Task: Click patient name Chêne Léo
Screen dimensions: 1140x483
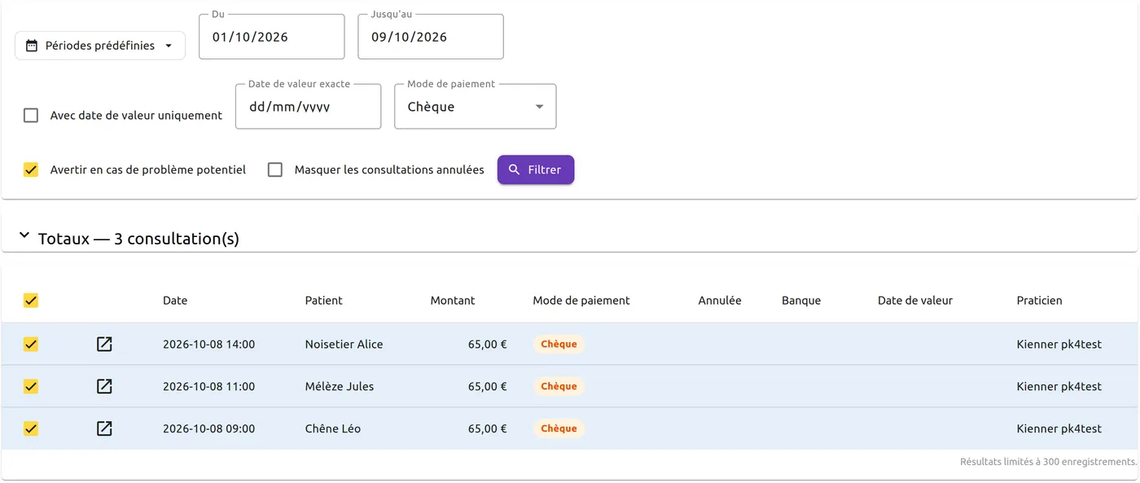Action: [333, 428]
